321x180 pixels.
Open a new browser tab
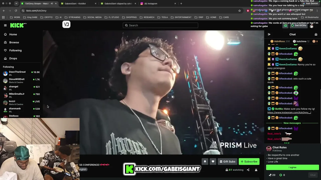181,3
